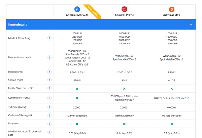Click 'Währungen - 52' instrument entry

(x=172, y=56)
